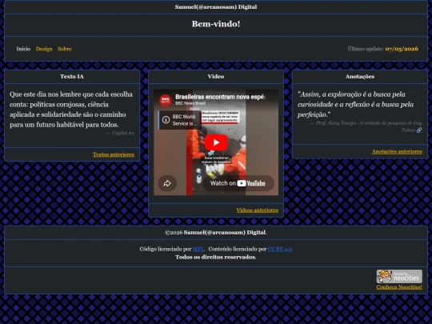Click the Bem-vindo! heading

216,24
